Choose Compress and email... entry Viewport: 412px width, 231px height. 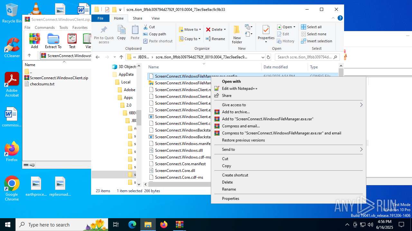pos(241,126)
